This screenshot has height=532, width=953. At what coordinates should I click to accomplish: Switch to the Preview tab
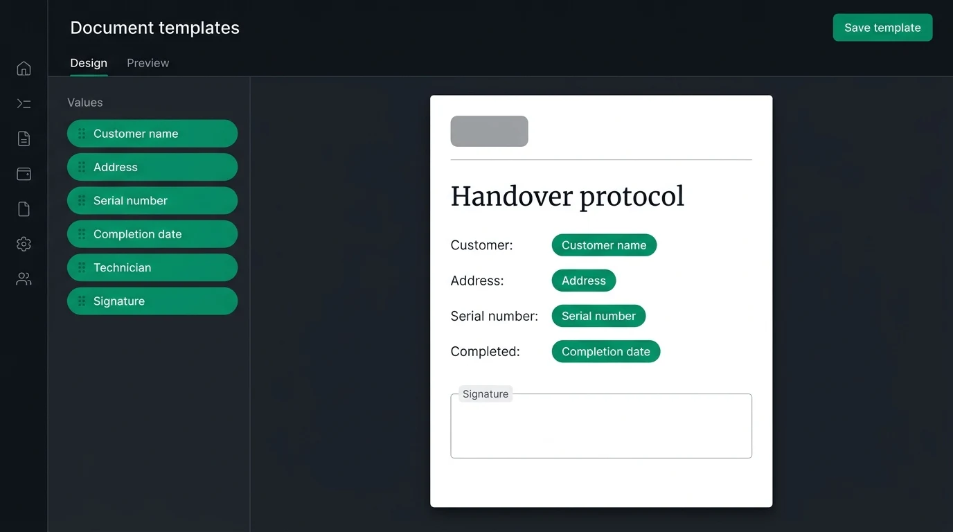(x=148, y=63)
